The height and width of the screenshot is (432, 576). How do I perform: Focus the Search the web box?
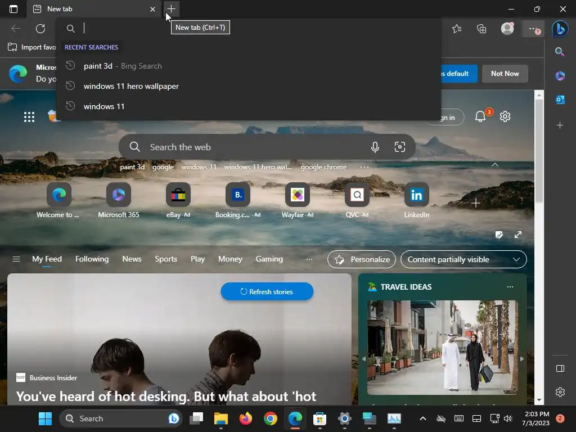(x=267, y=147)
